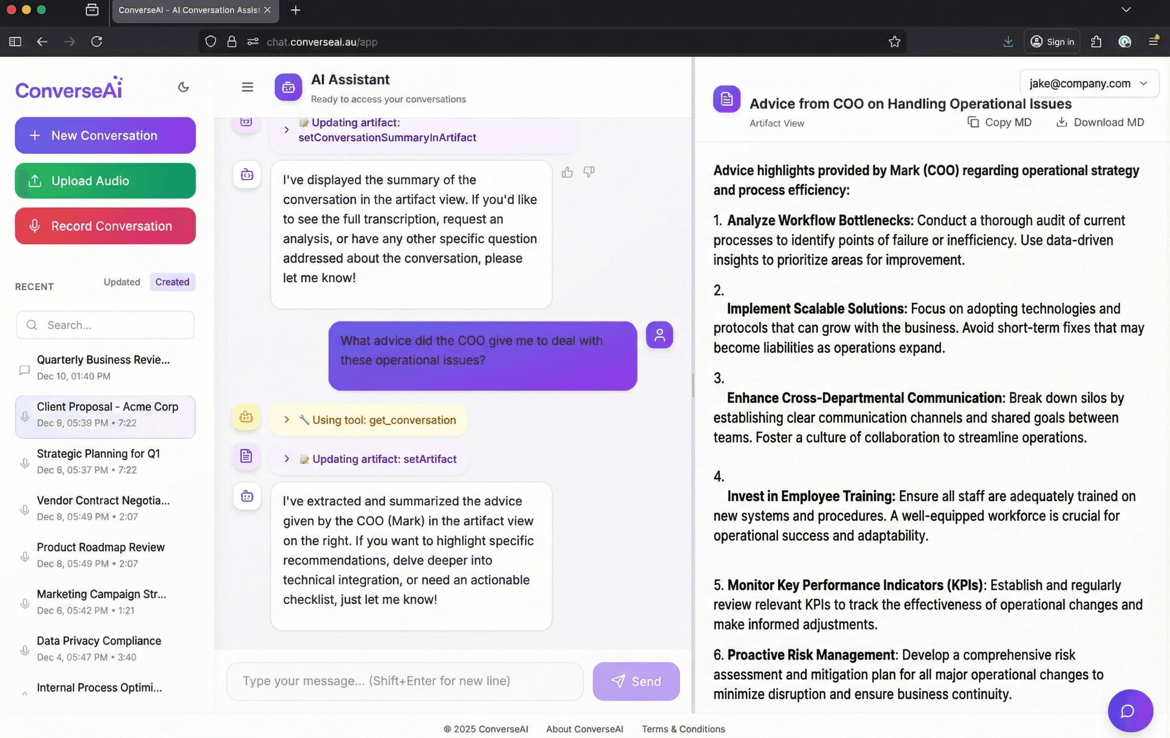The height and width of the screenshot is (738, 1170).
Task: Give thumbs down on the summary message
Action: tap(588, 172)
